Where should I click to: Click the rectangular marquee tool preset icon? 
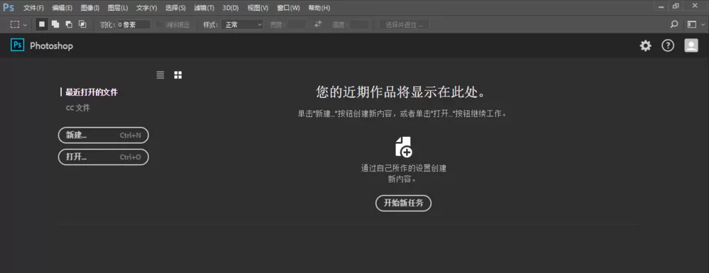click(x=15, y=24)
